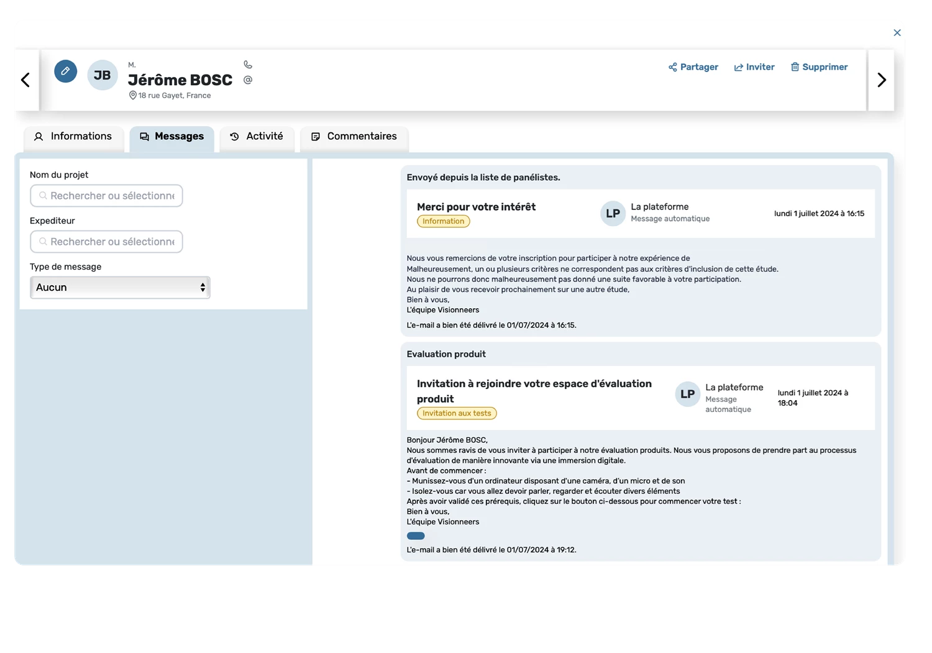The image size is (932, 653).
Task: Click the Invitation aux tests tag
Action: 457,413
